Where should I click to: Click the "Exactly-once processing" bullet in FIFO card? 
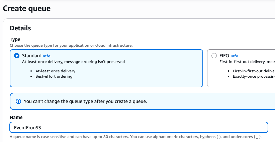[254, 76]
